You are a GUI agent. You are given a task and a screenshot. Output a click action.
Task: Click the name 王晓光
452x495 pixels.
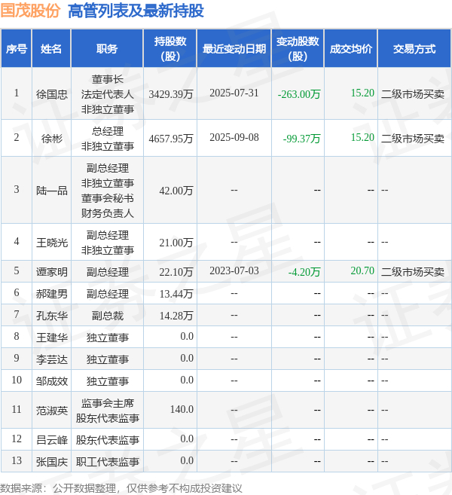click(x=51, y=243)
